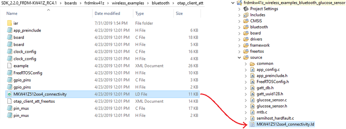Click the Project Settings chip icon

(x=246, y=9)
